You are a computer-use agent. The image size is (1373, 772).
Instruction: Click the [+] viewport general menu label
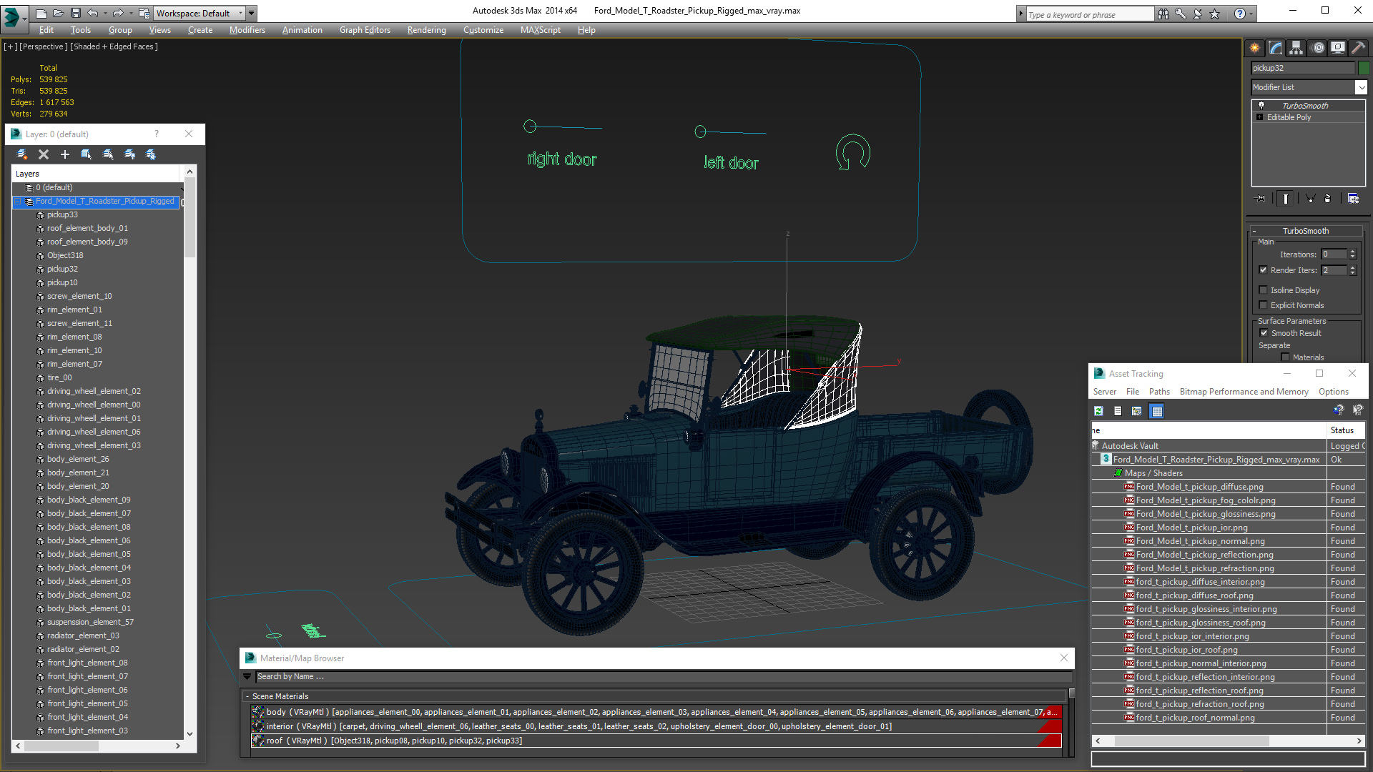[x=11, y=46]
